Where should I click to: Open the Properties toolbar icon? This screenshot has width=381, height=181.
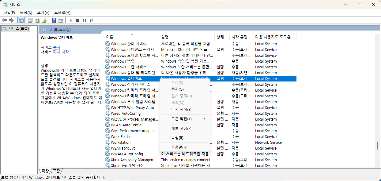pos(30,20)
